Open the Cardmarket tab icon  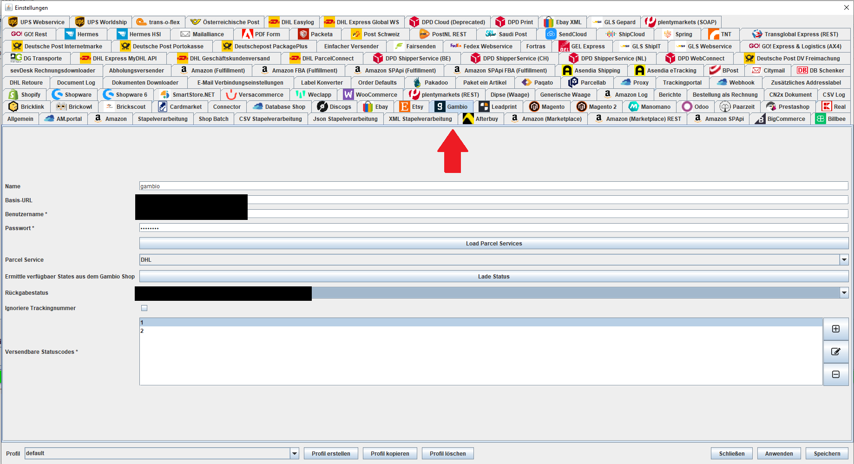pos(162,106)
